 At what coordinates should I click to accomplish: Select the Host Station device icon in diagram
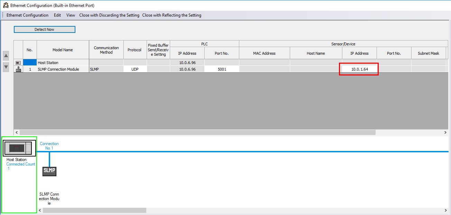[x=19, y=148]
